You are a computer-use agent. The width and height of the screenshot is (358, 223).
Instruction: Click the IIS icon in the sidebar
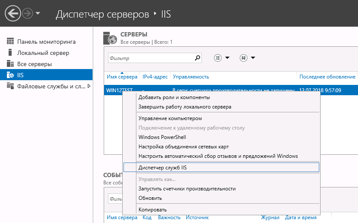tap(10, 75)
